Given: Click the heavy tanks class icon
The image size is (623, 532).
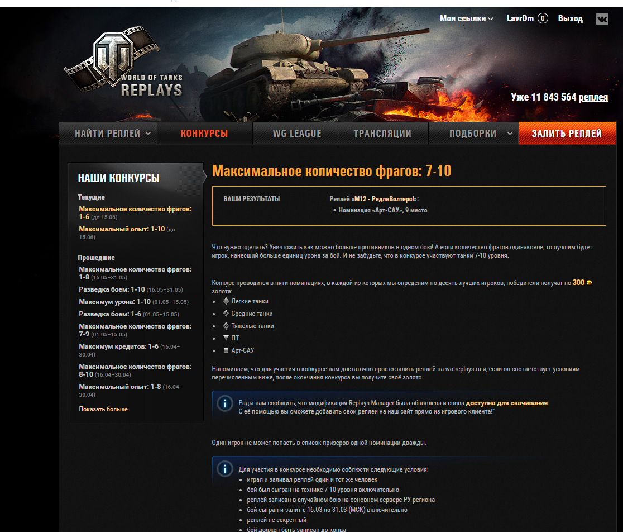Looking at the screenshot, I should (x=226, y=326).
